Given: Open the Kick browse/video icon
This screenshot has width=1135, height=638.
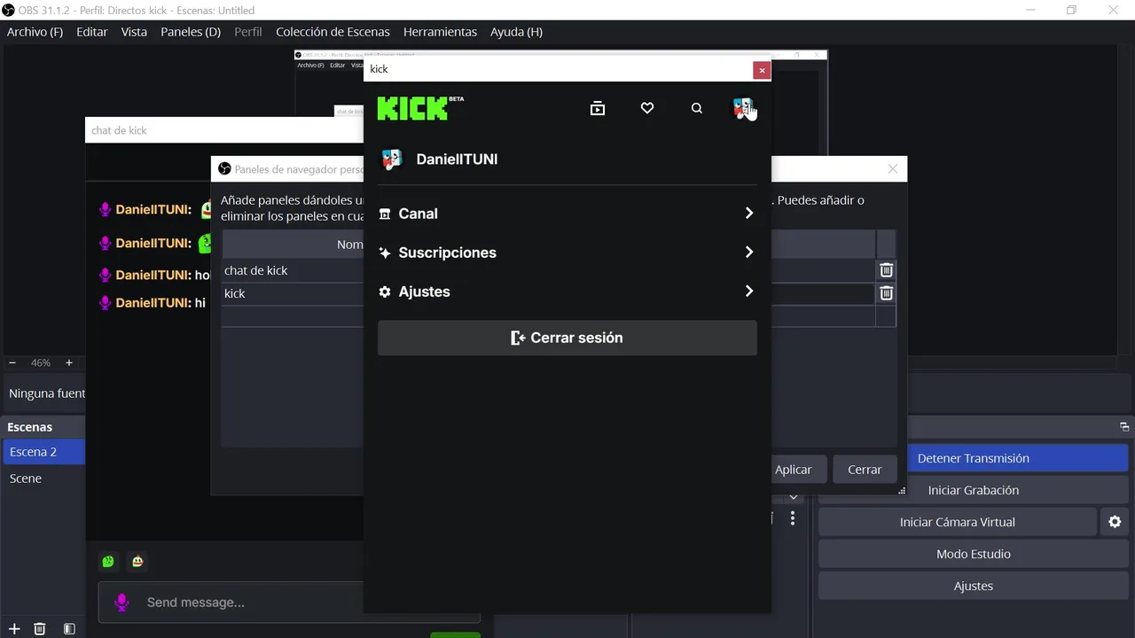Looking at the screenshot, I should pos(598,108).
